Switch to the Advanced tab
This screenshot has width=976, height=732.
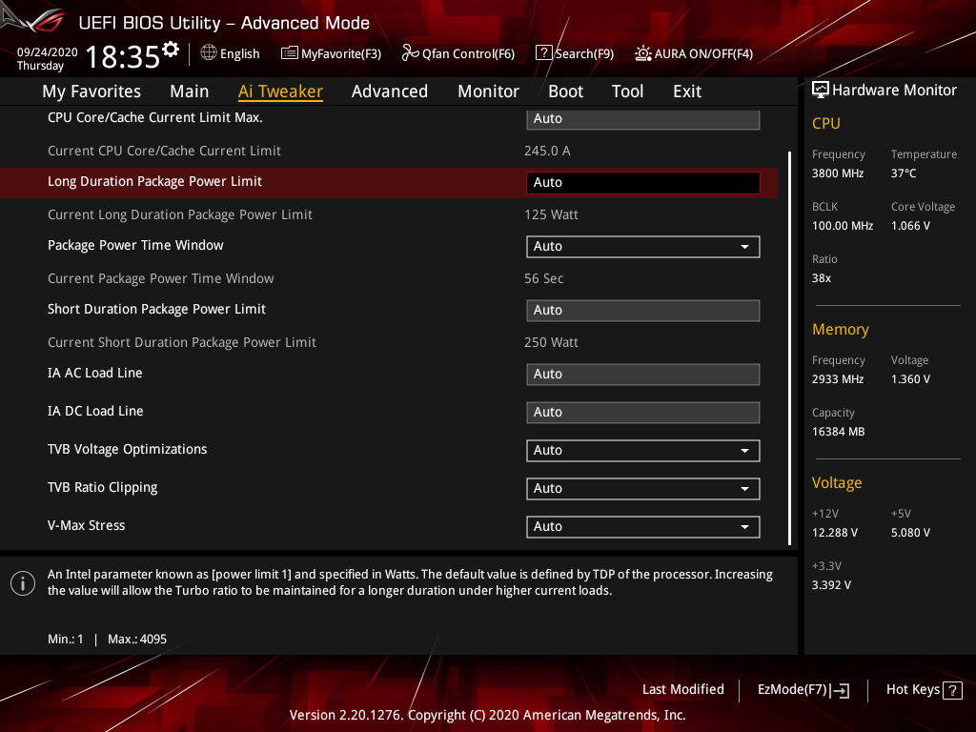(390, 91)
